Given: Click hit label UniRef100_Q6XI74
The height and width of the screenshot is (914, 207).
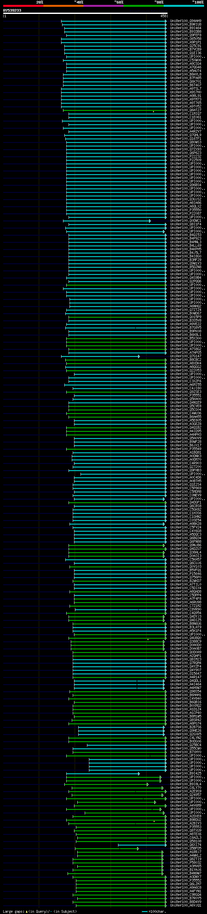Looking at the screenshot, I should pos(186,845).
